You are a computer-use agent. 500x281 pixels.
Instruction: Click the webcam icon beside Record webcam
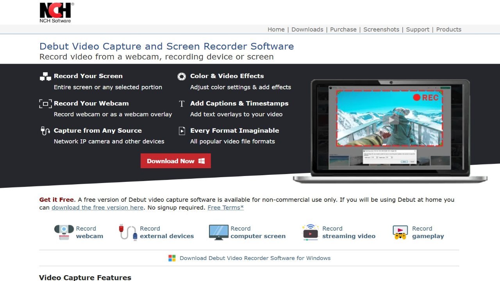[64, 232]
